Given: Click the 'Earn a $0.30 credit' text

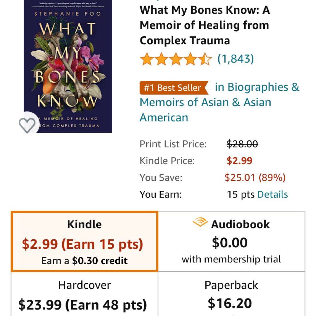Looking at the screenshot, I should 85,261.
